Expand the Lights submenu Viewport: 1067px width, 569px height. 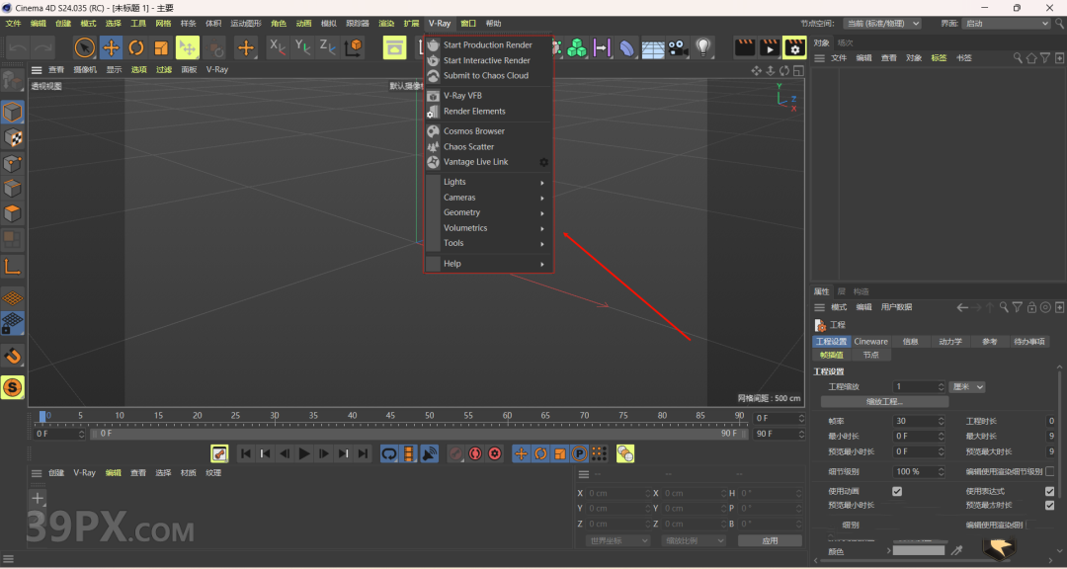coord(488,182)
